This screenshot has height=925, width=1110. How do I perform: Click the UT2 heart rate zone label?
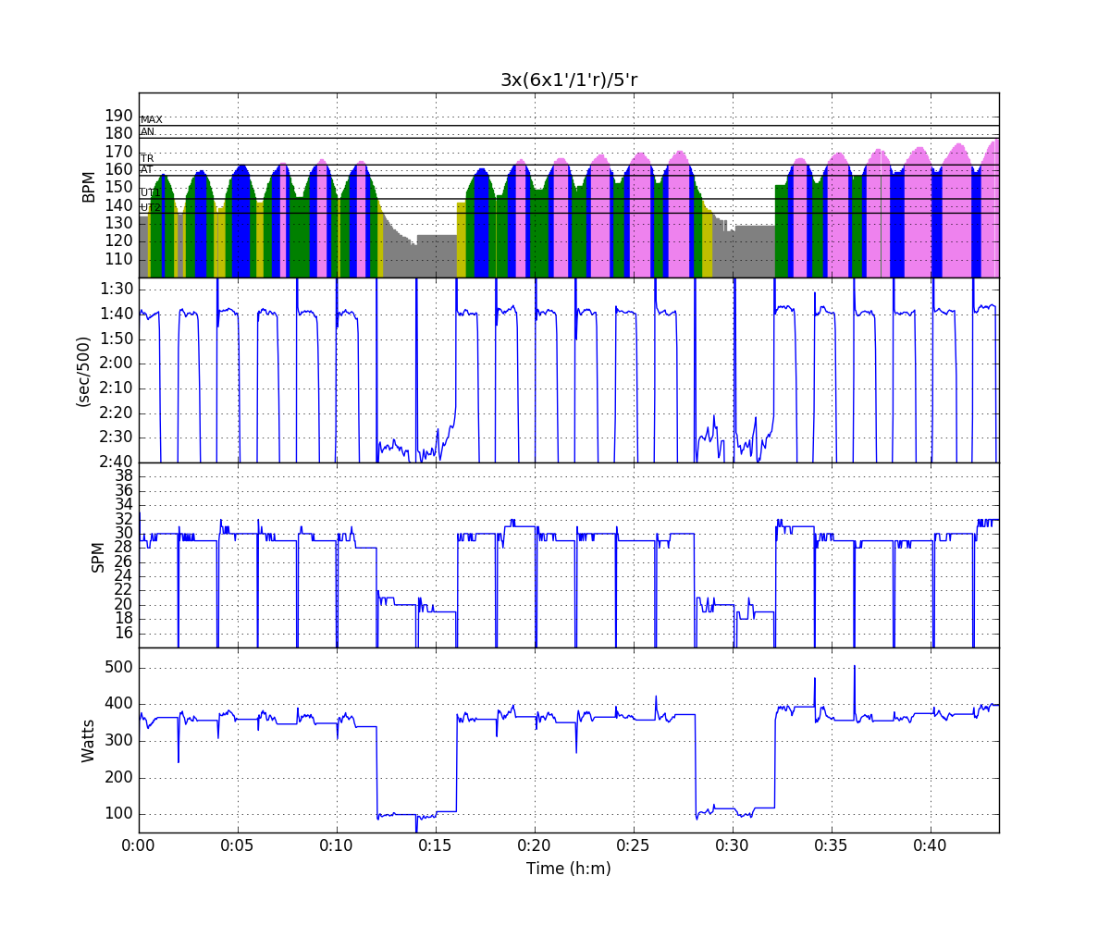coord(150,207)
